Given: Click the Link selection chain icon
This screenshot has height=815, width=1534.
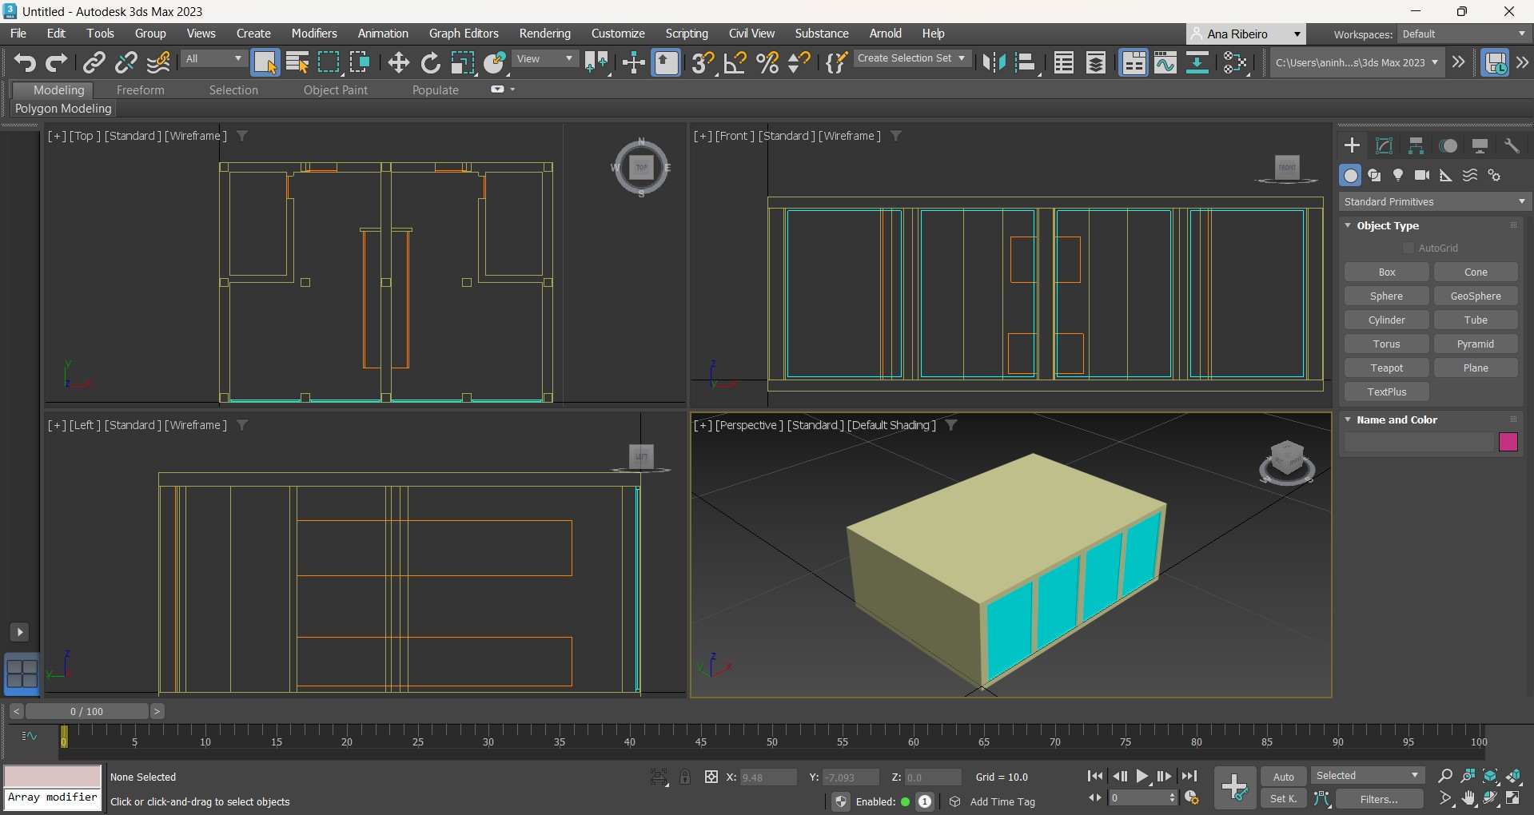Looking at the screenshot, I should point(94,62).
